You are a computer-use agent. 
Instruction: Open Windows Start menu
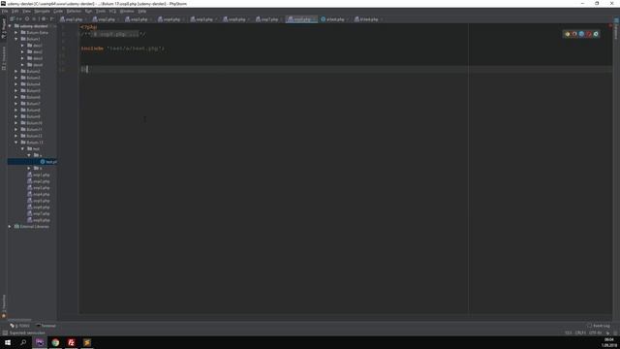click(8, 342)
